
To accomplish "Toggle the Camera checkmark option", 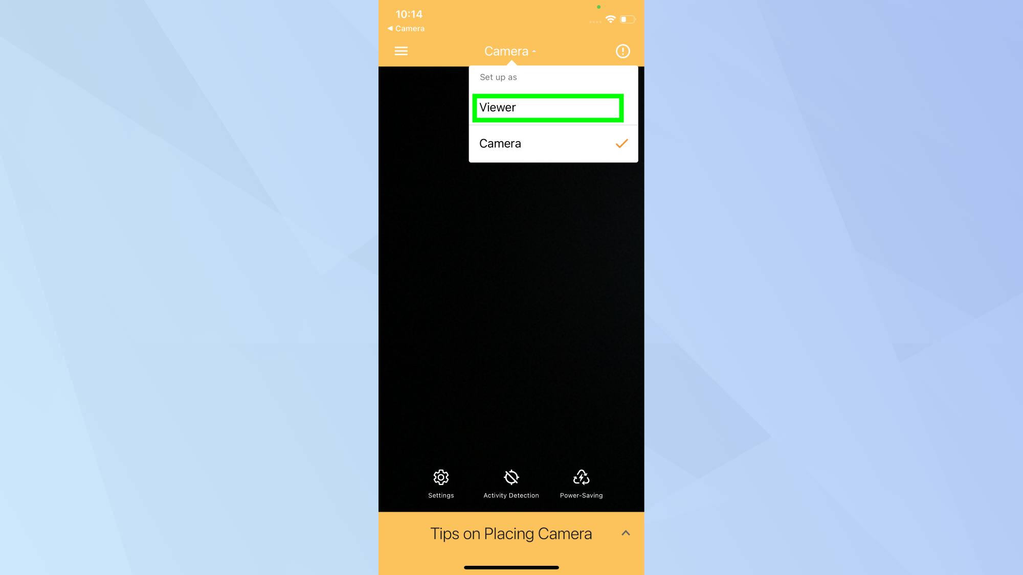I will point(621,143).
